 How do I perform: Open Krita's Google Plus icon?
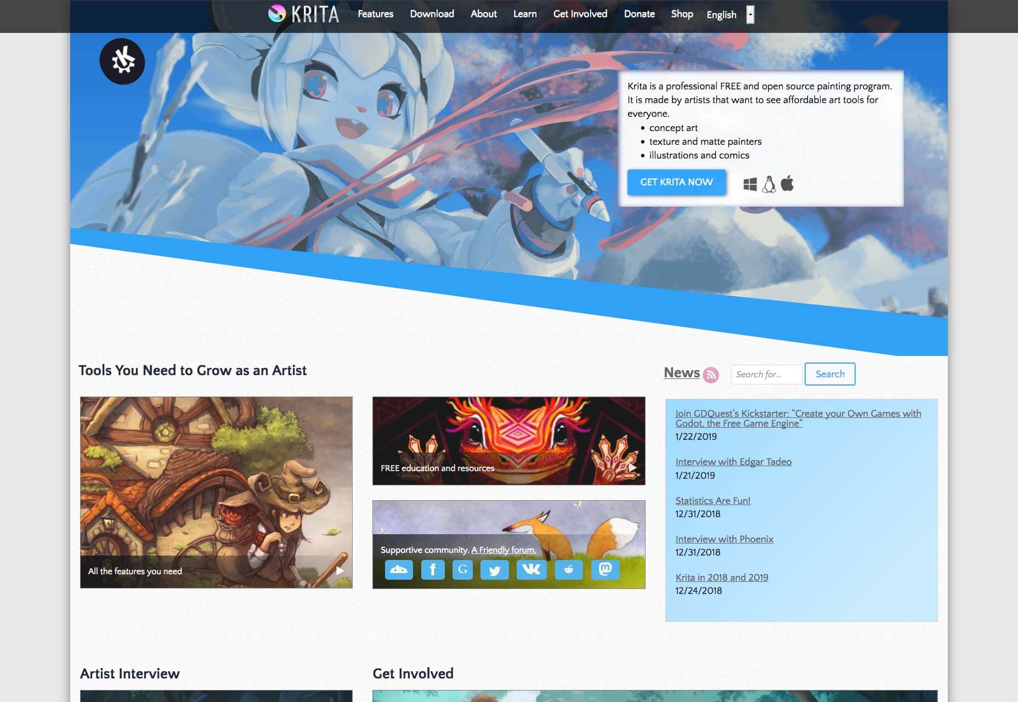coord(462,570)
